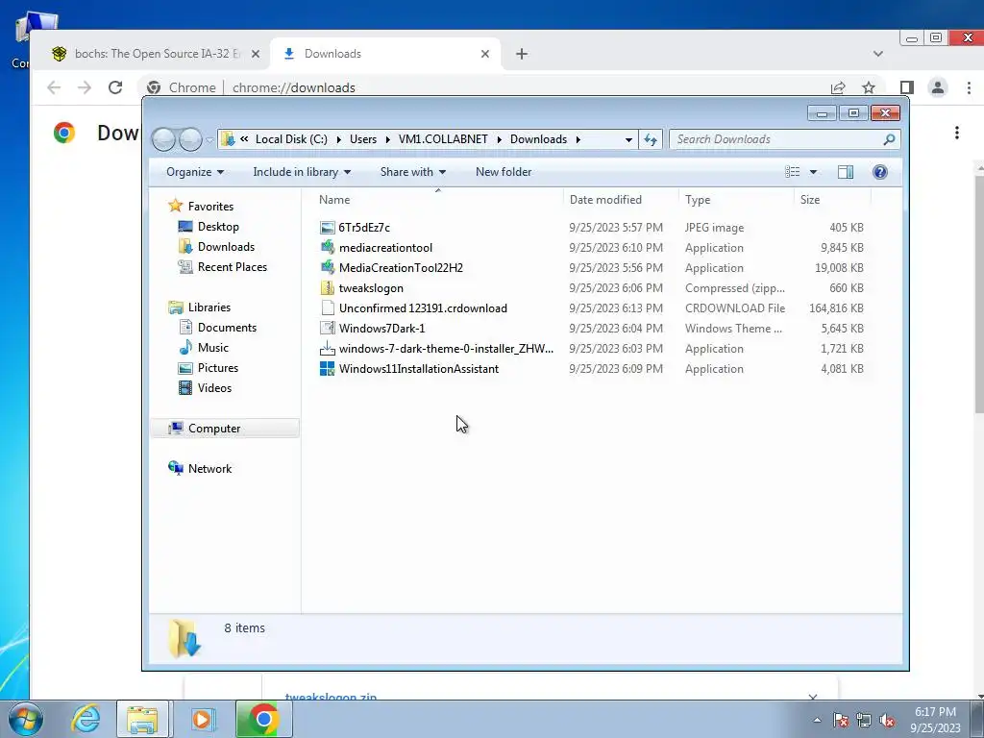Open Downloads in Favorites
Screen dimensions: 984x738
226,247
